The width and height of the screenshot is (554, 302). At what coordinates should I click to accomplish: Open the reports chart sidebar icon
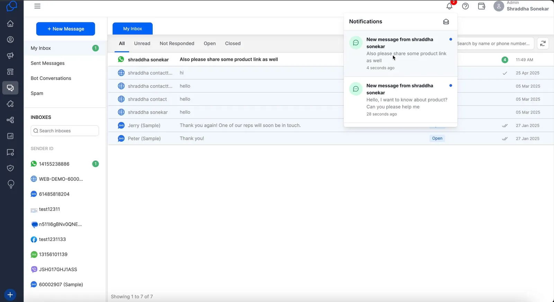10,136
